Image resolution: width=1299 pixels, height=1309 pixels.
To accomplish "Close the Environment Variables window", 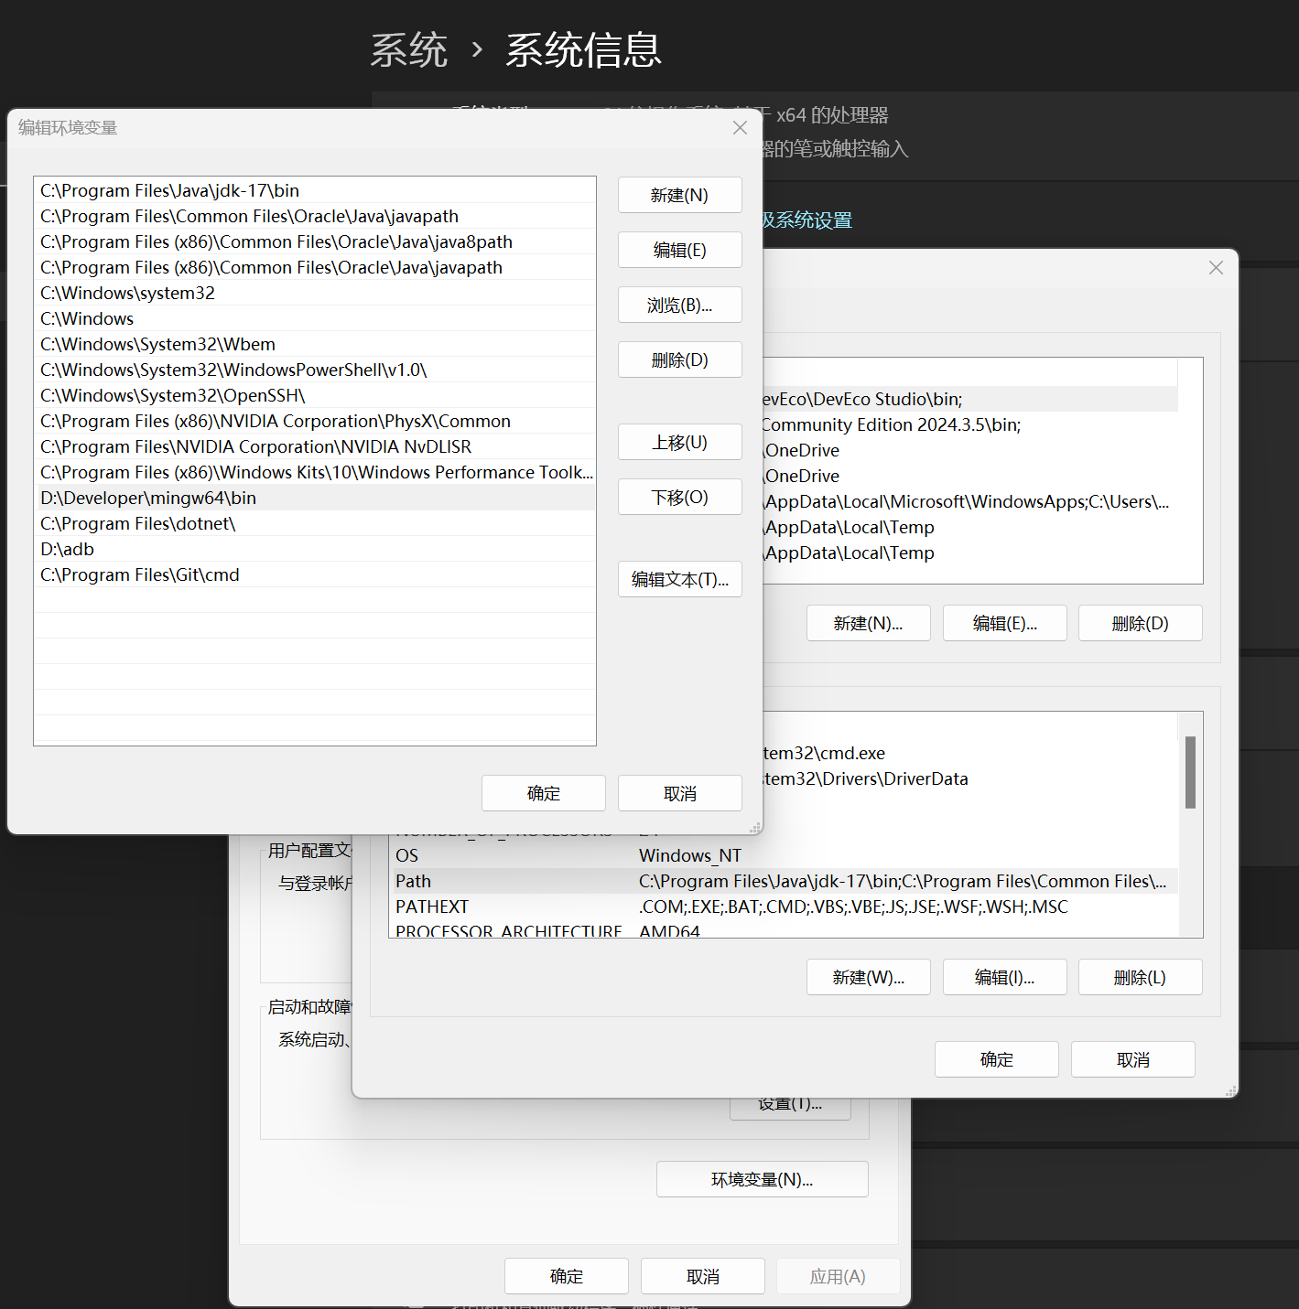I will (1215, 268).
